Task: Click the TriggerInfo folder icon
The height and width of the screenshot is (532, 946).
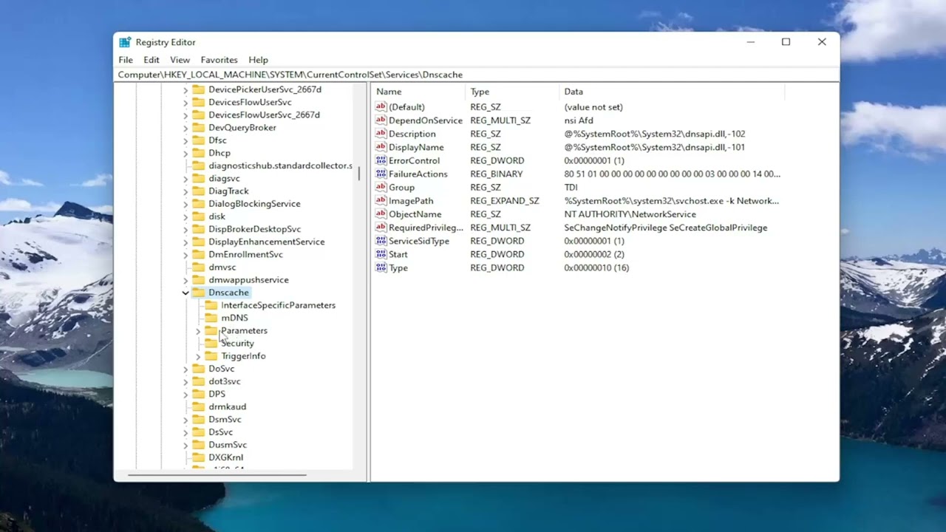Action: [211, 356]
